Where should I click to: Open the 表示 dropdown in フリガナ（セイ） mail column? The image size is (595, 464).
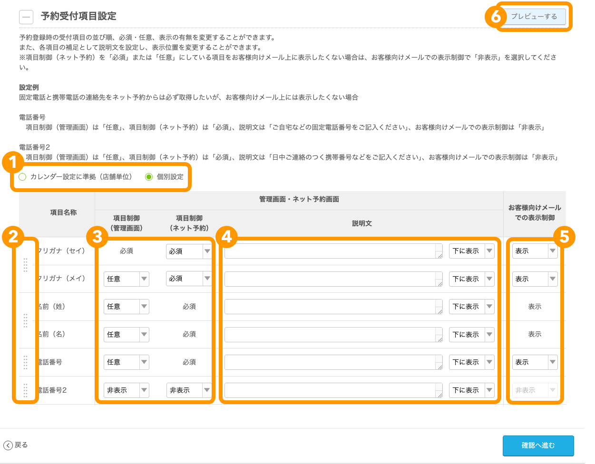(x=535, y=251)
